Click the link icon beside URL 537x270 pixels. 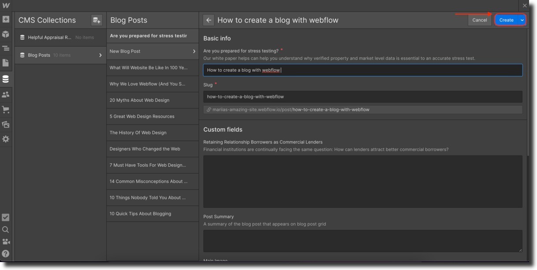(209, 110)
